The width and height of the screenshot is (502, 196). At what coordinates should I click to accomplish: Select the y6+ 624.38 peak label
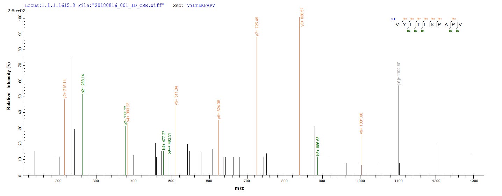[219, 110]
